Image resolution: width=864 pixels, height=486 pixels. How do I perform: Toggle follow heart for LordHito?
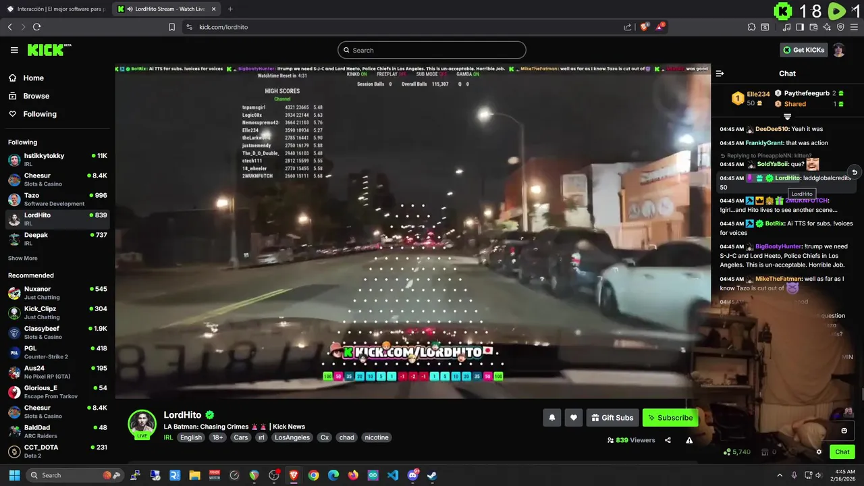pos(574,418)
